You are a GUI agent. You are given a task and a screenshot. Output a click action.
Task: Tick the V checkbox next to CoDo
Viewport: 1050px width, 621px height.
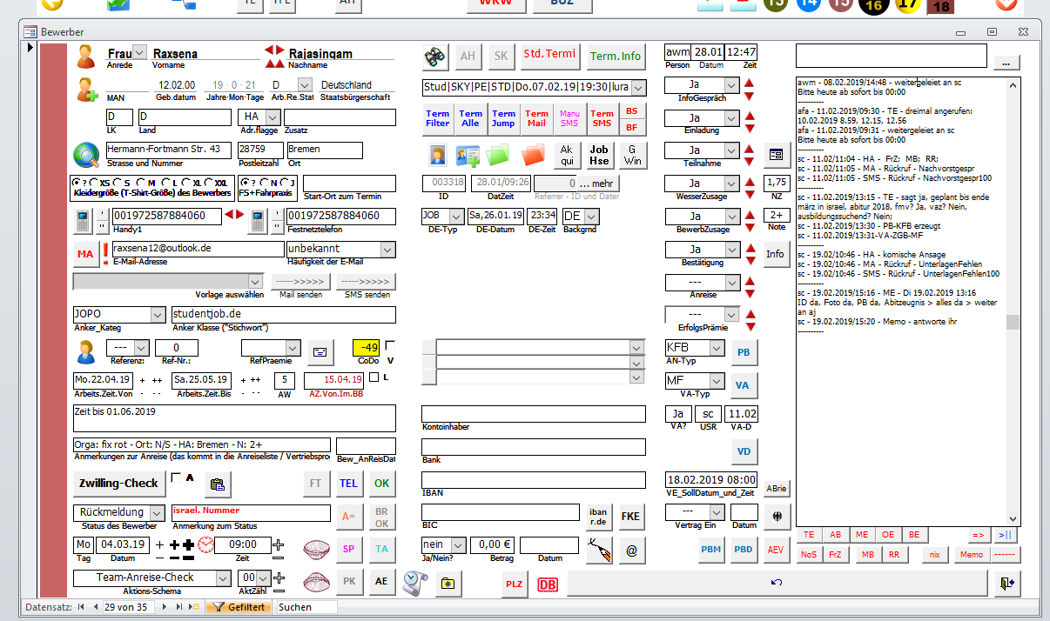pos(390,345)
